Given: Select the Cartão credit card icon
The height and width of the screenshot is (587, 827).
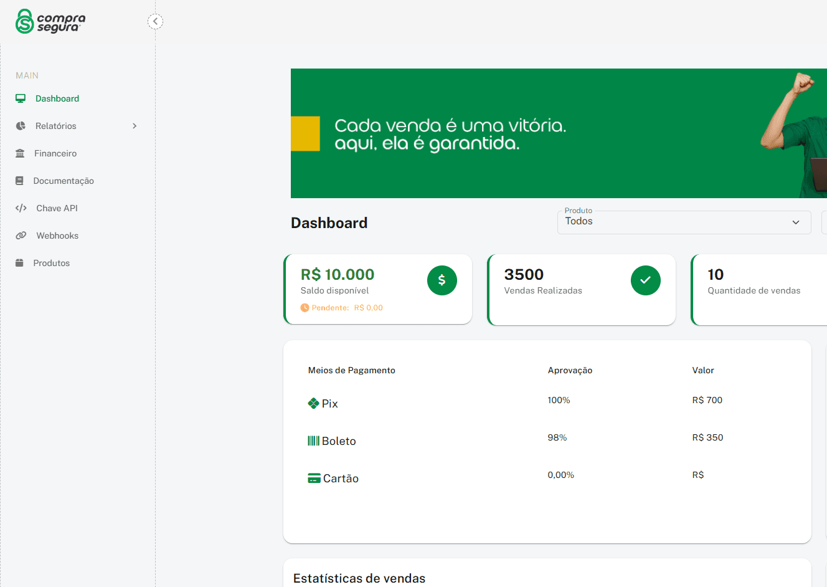Looking at the screenshot, I should [x=313, y=478].
